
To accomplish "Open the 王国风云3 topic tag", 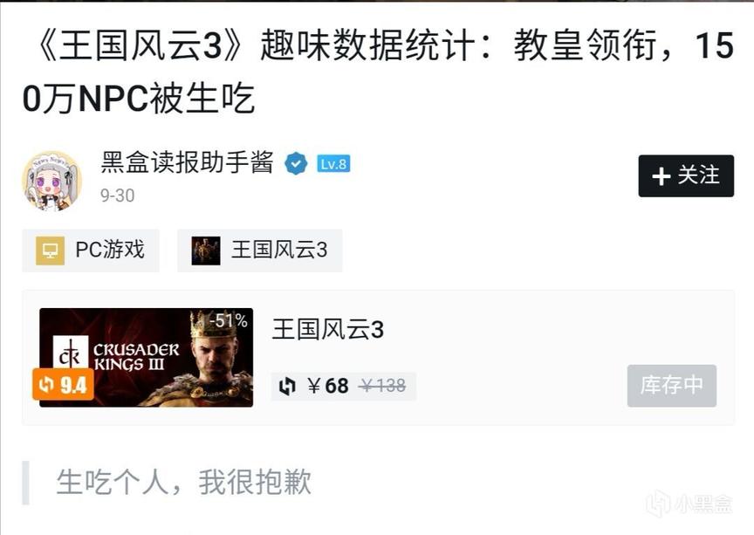I will [x=260, y=250].
